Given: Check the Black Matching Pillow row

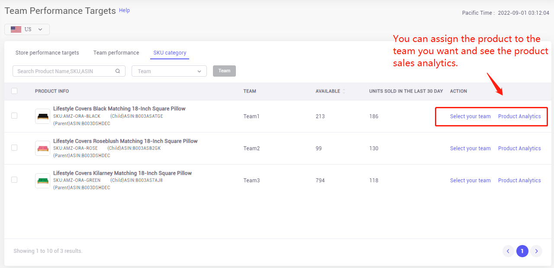Looking at the screenshot, I should 14,116.
